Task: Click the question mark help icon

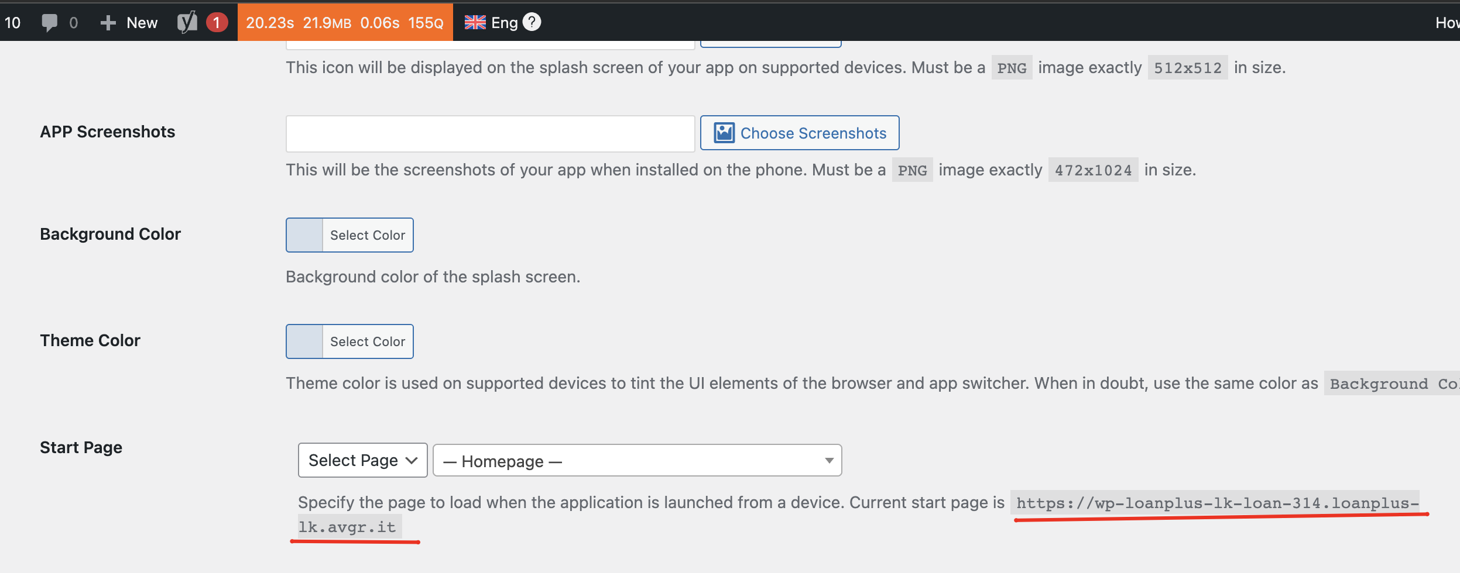Action: pyautogui.click(x=532, y=22)
